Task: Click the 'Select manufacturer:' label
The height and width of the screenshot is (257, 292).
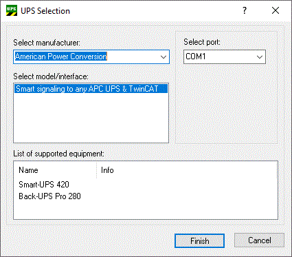Action: [x=47, y=43]
